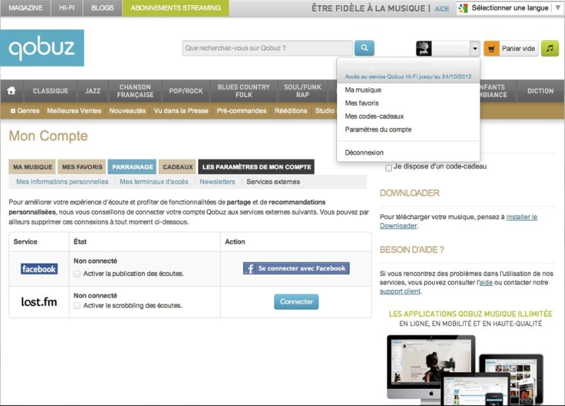The image size is (565, 406).
Task: Click the Google Translate icon
Action: pos(463,8)
